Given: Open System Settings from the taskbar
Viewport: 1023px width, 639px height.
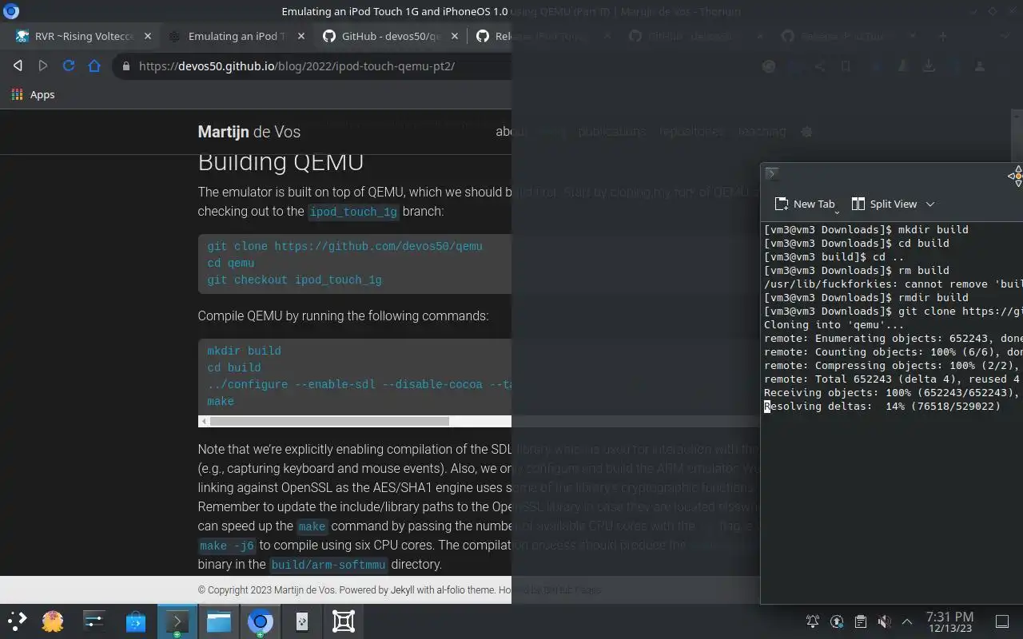Looking at the screenshot, I should coord(94,621).
